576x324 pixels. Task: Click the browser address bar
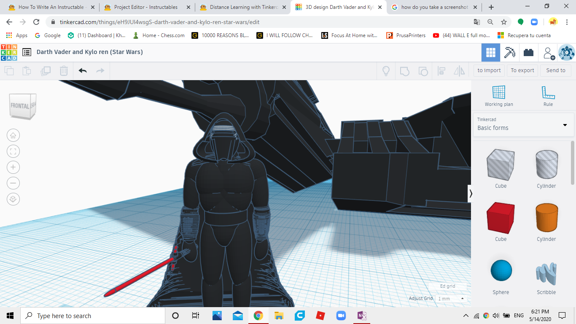[x=261, y=22]
